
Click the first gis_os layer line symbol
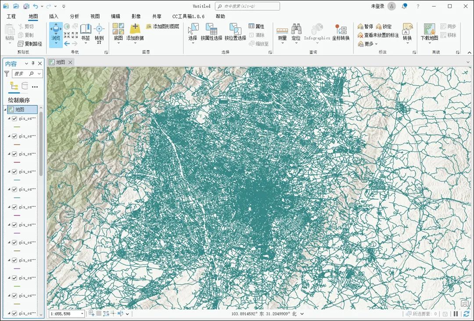click(17, 127)
